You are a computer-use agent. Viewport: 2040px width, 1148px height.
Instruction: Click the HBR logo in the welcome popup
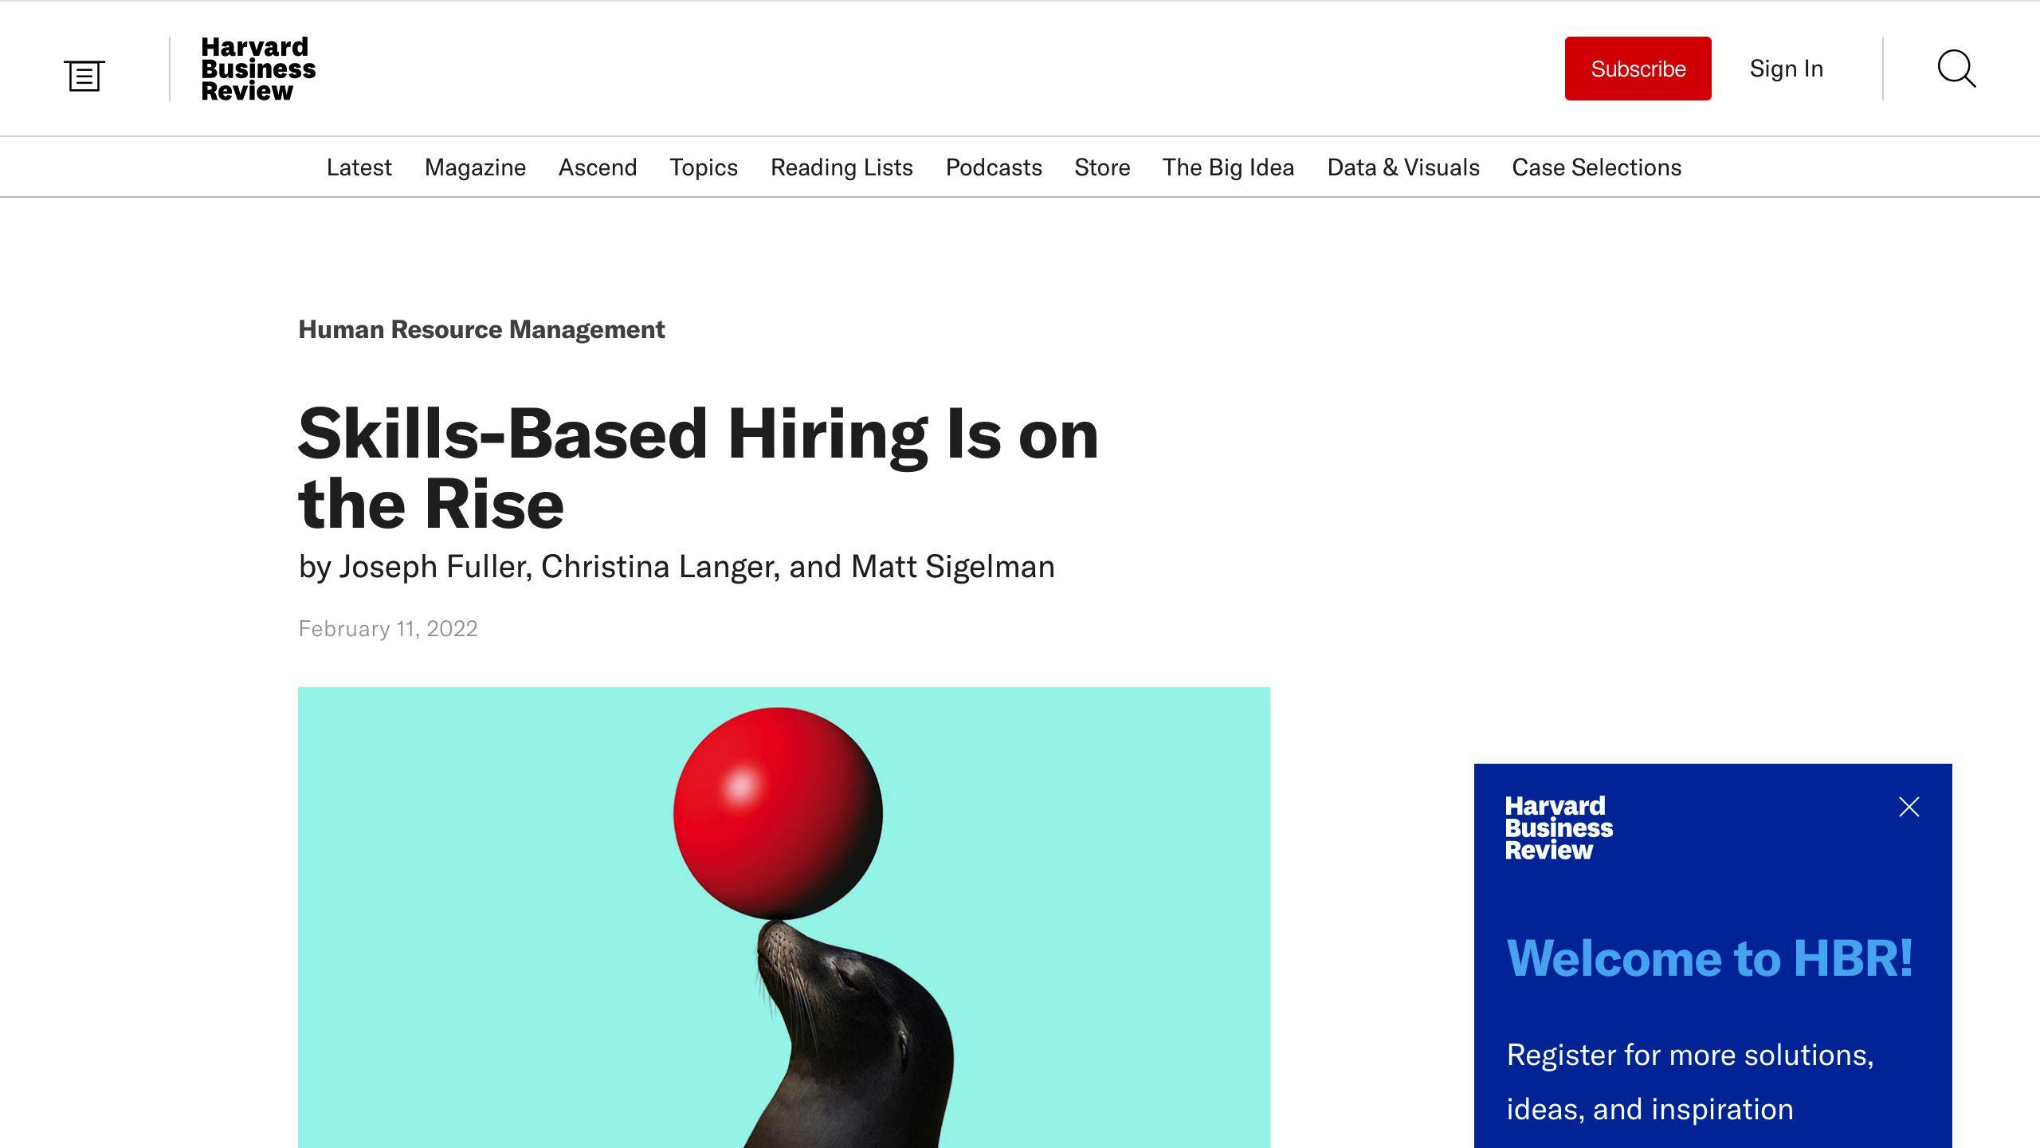tap(1559, 828)
